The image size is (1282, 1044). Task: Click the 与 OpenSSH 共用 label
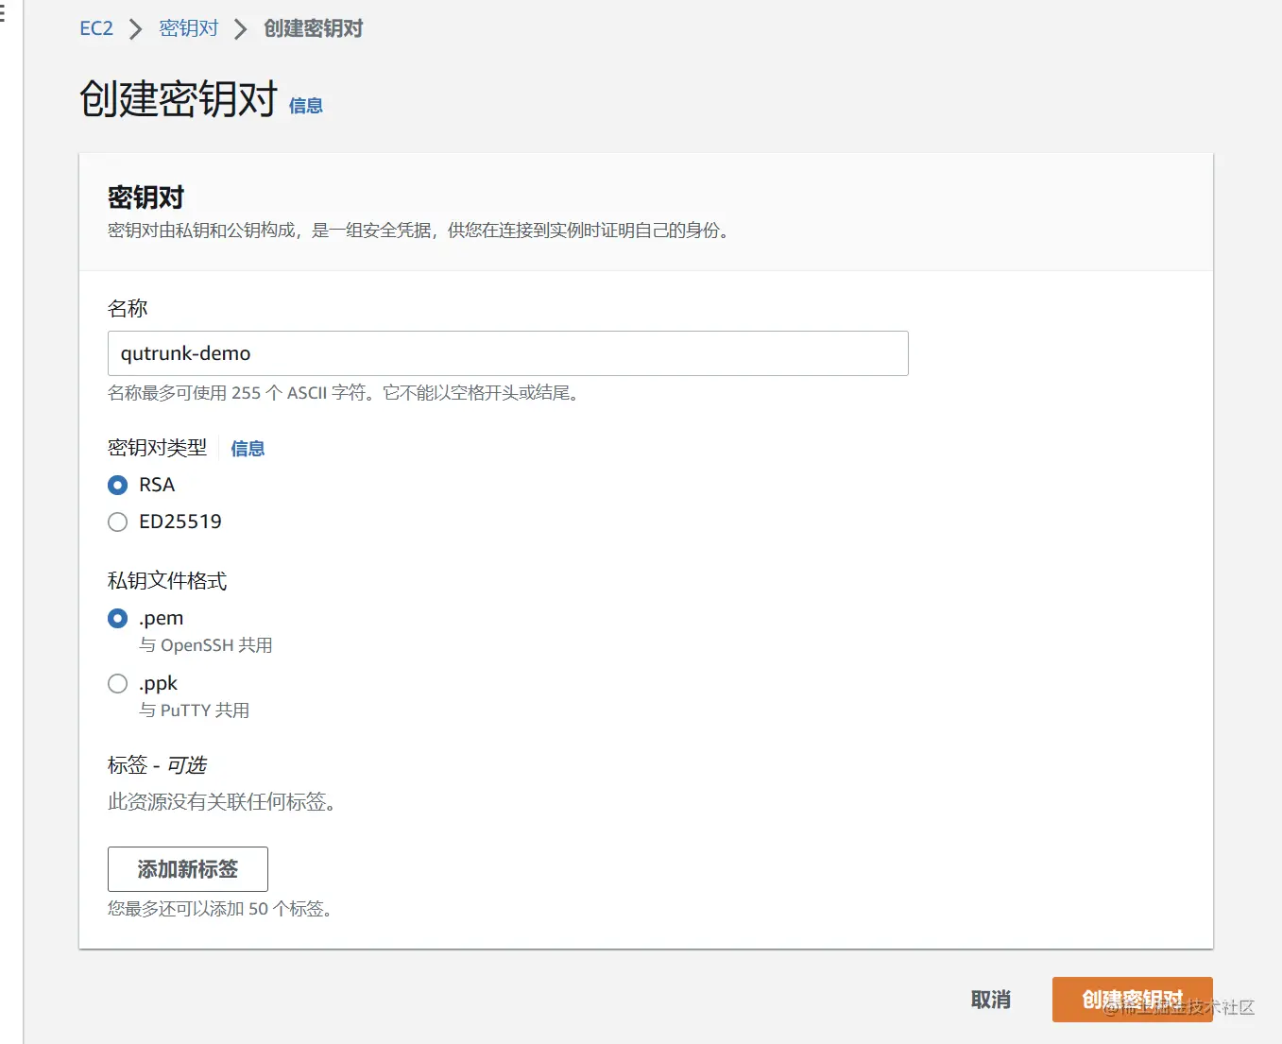click(x=205, y=645)
